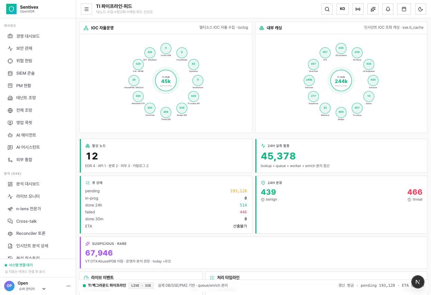Open the calendar icon in the header
This screenshot has height=295, width=431.
[x=404, y=9]
